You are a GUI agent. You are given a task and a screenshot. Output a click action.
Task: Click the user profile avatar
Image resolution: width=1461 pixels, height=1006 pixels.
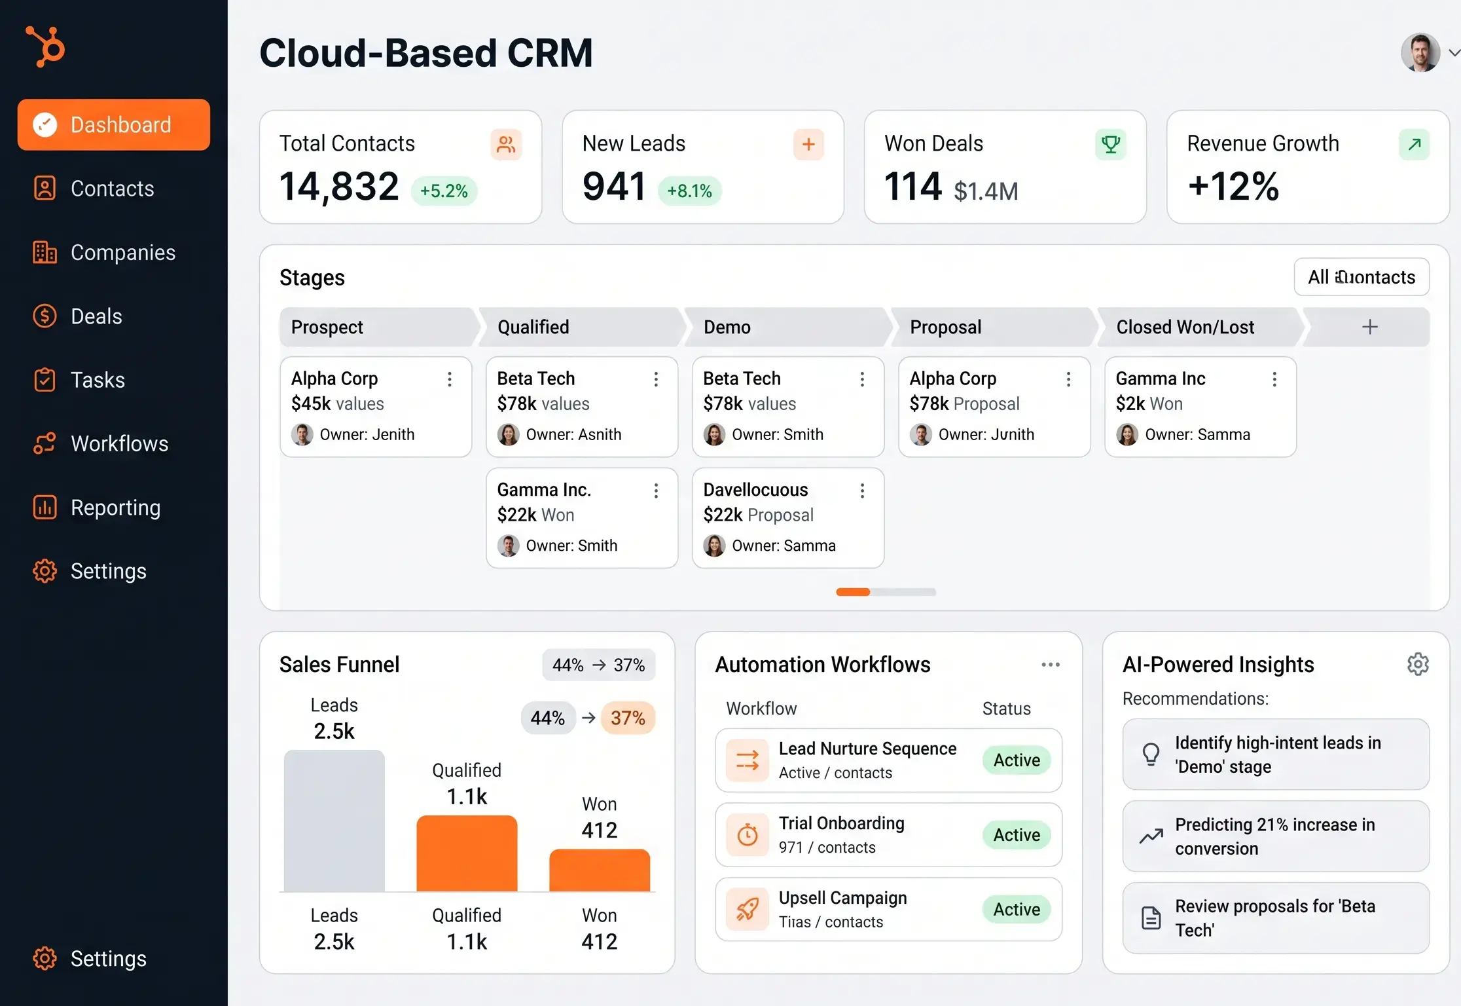point(1420,52)
